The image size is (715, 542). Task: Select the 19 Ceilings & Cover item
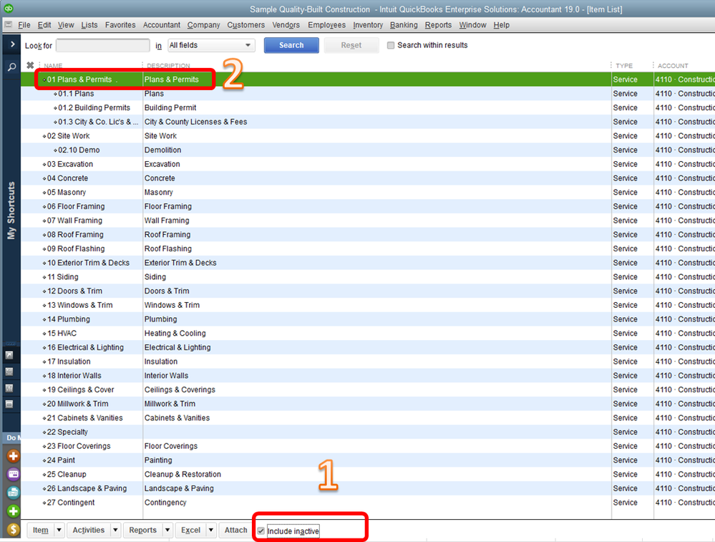(x=80, y=389)
